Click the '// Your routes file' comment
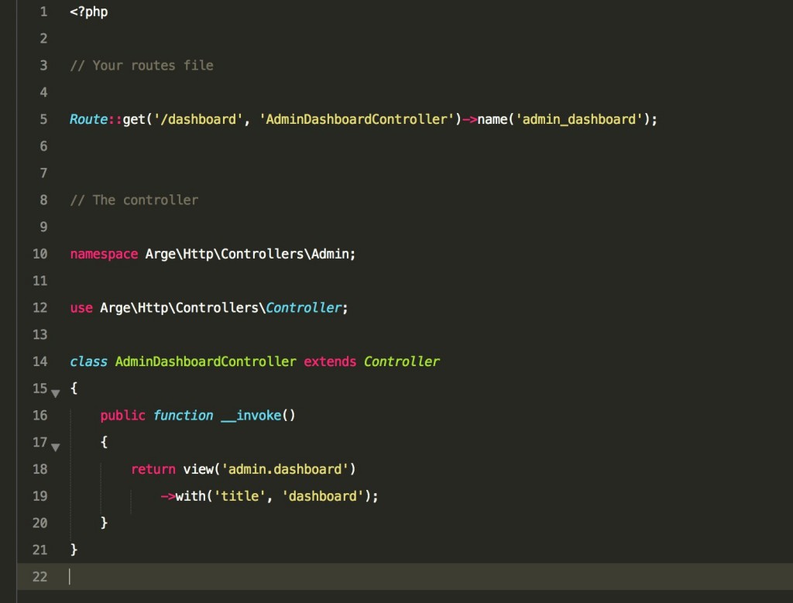The image size is (793, 603). [x=142, y=65]
